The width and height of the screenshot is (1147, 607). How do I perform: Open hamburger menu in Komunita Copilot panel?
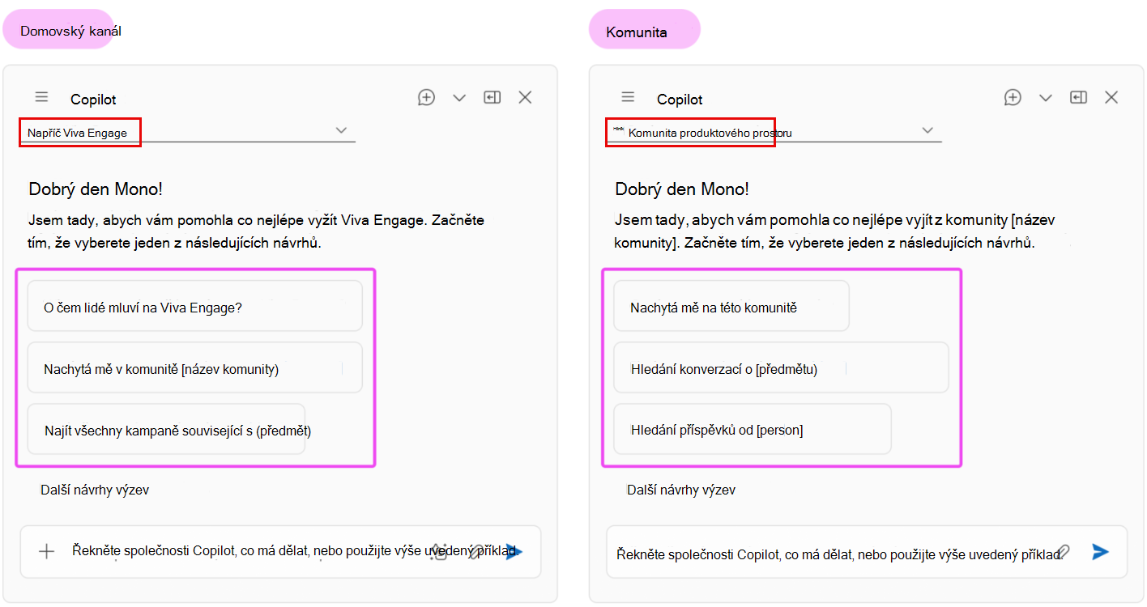[x=628, y=97]
